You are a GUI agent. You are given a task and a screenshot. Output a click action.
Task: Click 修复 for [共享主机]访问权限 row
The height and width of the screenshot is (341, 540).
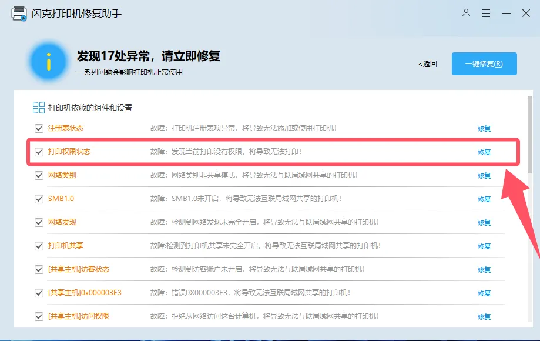coord(484,316)
